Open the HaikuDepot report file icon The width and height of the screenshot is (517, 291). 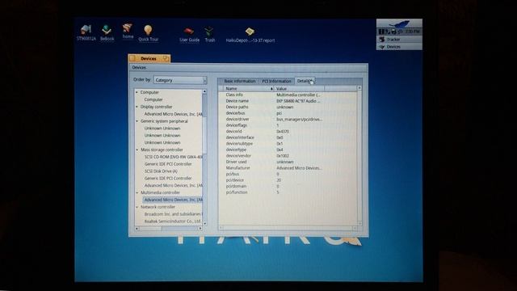[x=250, y=36]
